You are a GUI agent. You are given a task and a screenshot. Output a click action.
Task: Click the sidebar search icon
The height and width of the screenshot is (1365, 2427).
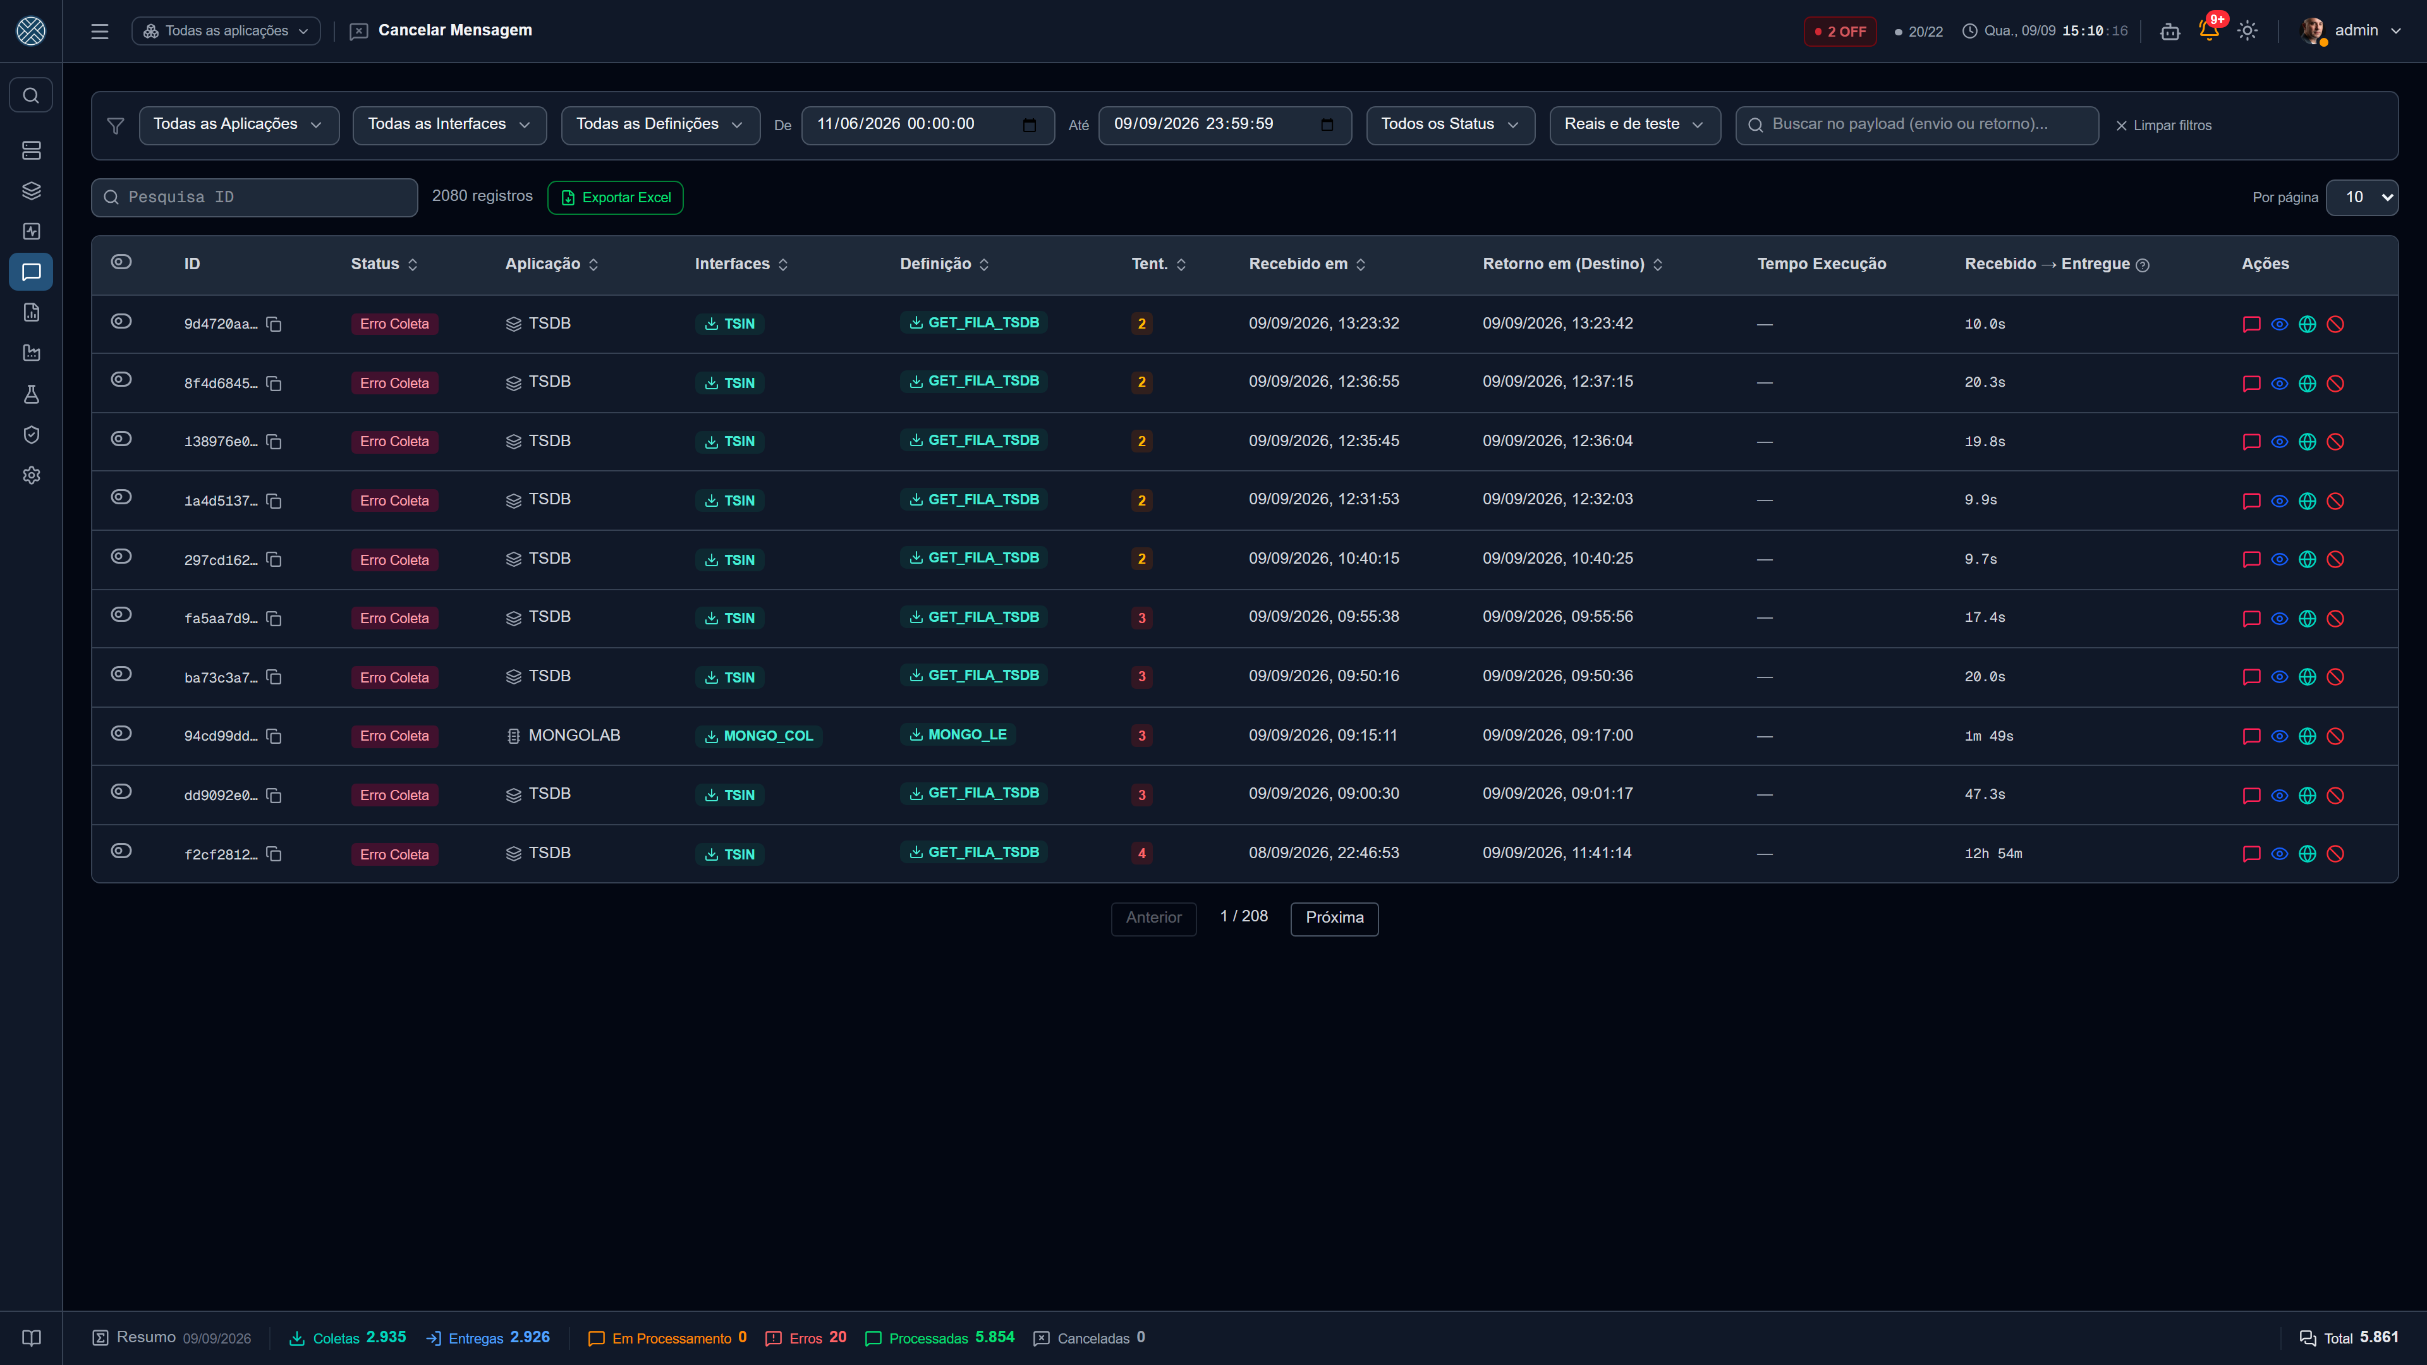point(31,95)
